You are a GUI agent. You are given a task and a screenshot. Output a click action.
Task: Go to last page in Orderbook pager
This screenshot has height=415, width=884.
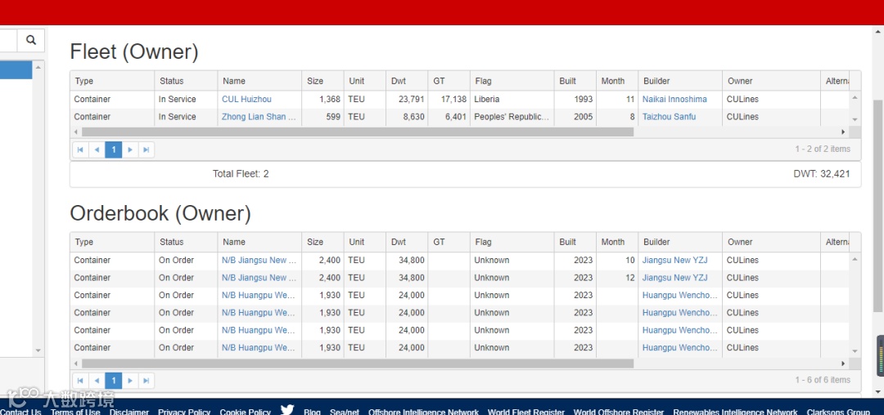146,381
